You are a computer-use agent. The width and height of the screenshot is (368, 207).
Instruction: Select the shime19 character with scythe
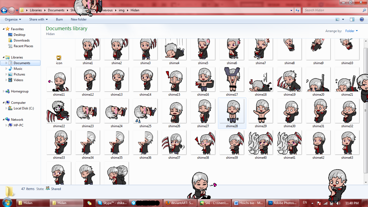(x=289, y=80)
